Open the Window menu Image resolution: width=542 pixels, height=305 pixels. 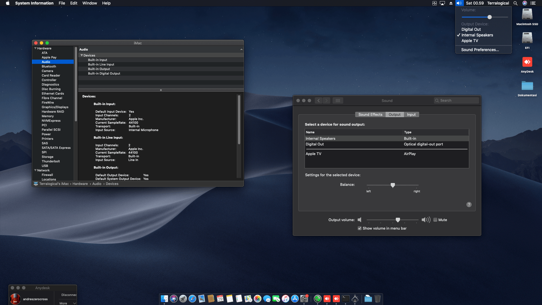tap(89, 3)
